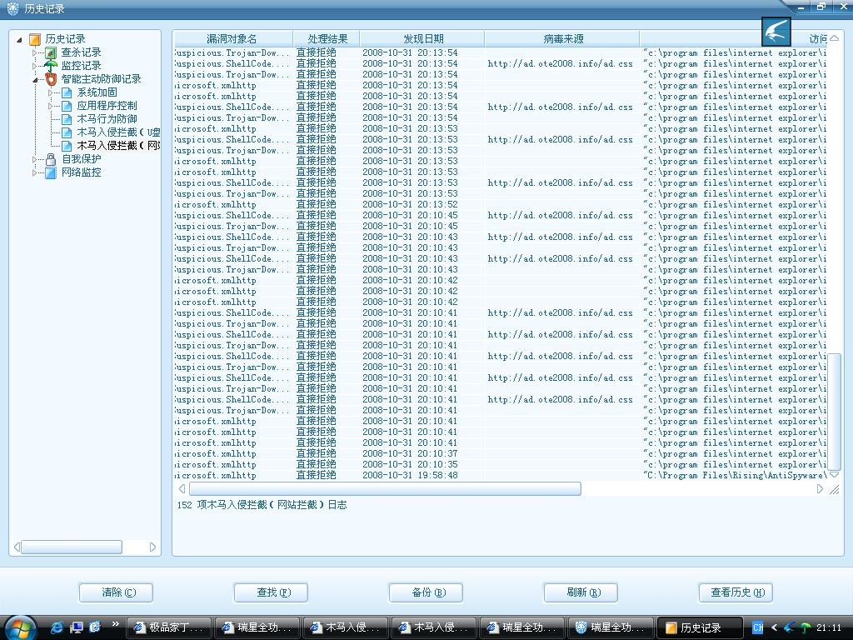Image resolution: width=853 pixels, height=640 pixels.
Task: Expand the 监控记录 tree node
Action: pyautogui.click(x=35, y=66)
